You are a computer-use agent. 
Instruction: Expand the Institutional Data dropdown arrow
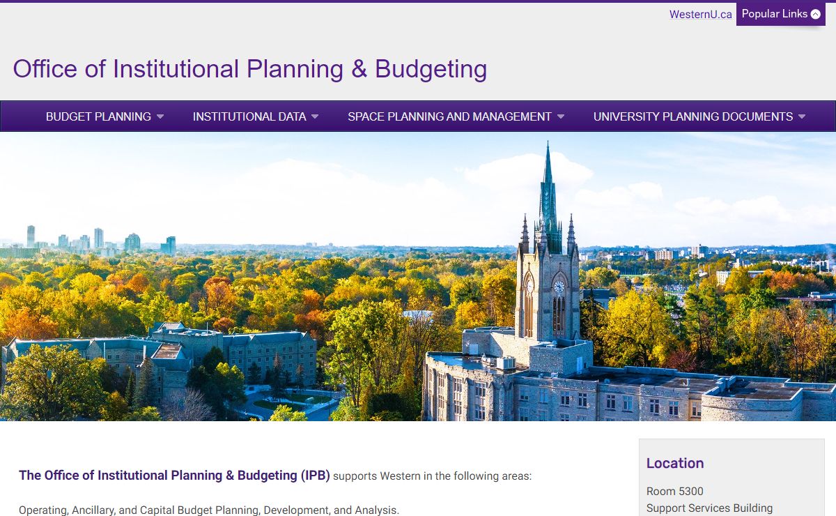pos(315,117)
